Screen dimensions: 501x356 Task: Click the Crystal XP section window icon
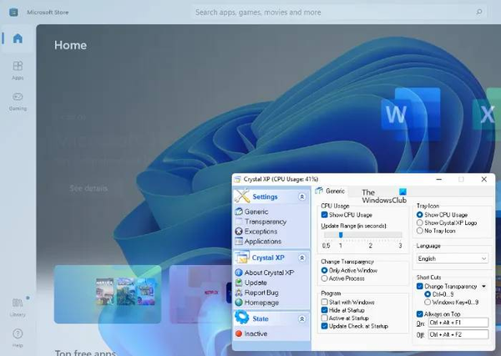click(242, 257)
